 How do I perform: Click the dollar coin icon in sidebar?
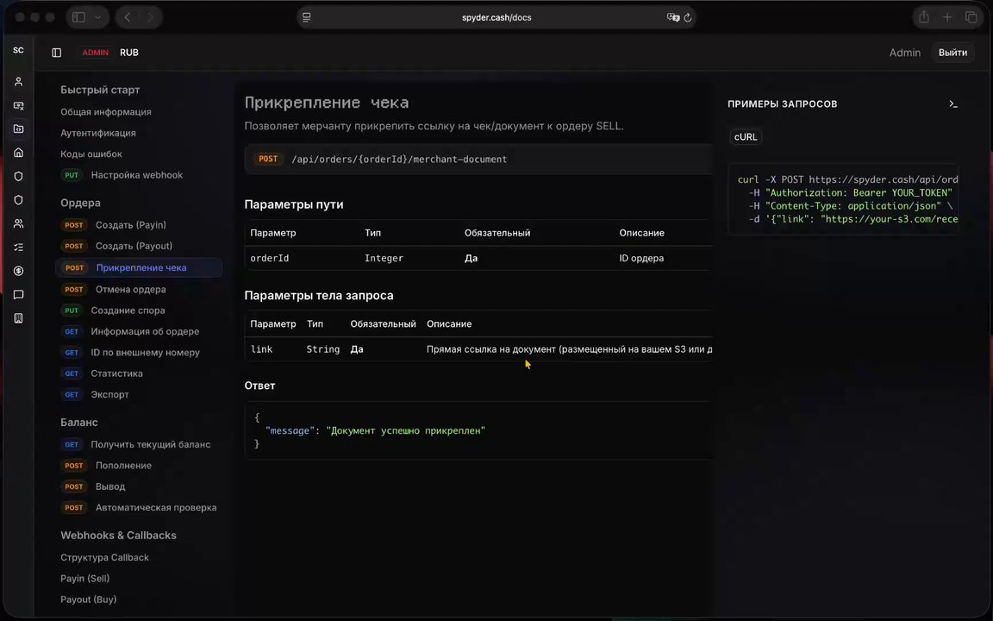pyautogui.click(x=18, y=271)
